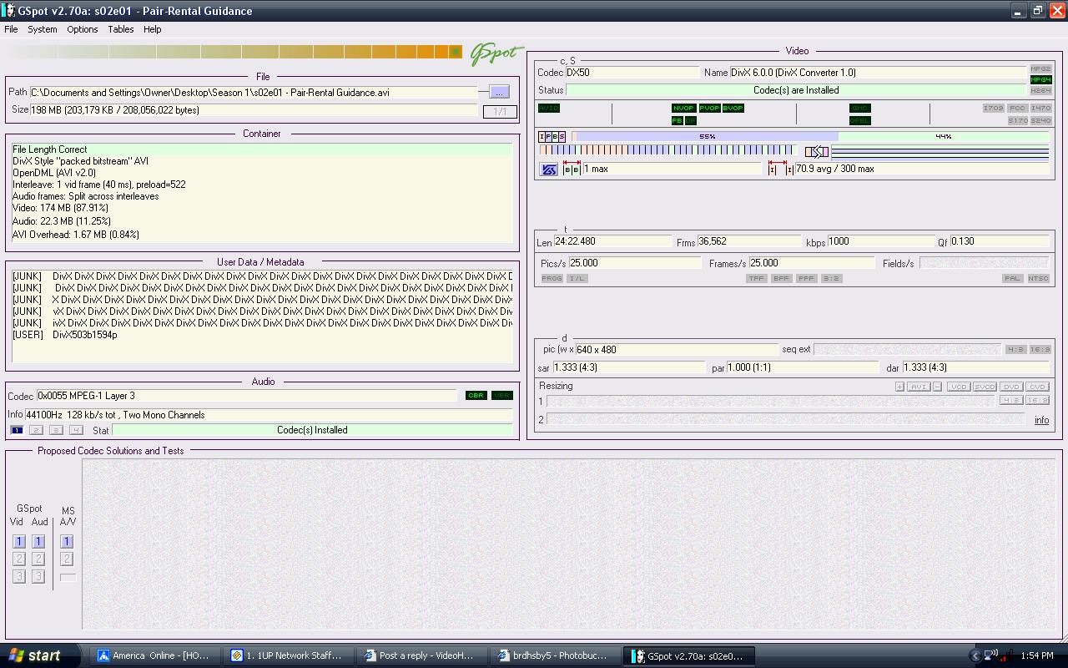Image resolution: width=1068 pixels, height=668 pixels.
Task: Click the QPEL indicator badge
Action: tap(860, 121)
